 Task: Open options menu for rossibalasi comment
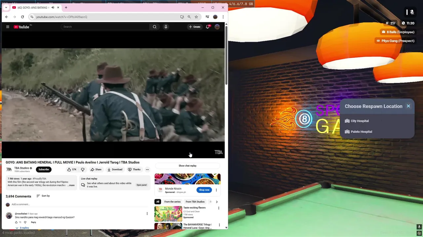coord(147,214)
